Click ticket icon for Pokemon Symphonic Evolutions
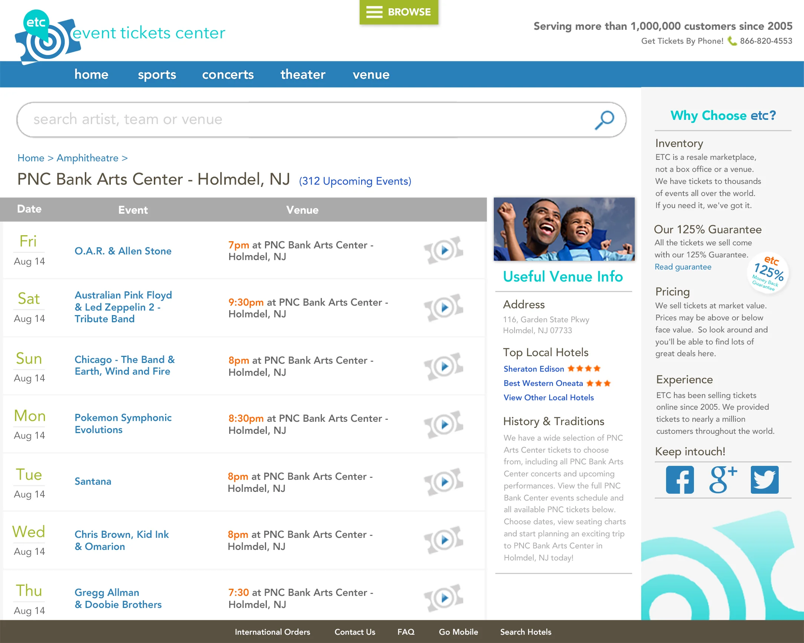This screenshot has height=643, width=804. click(444, 424)
